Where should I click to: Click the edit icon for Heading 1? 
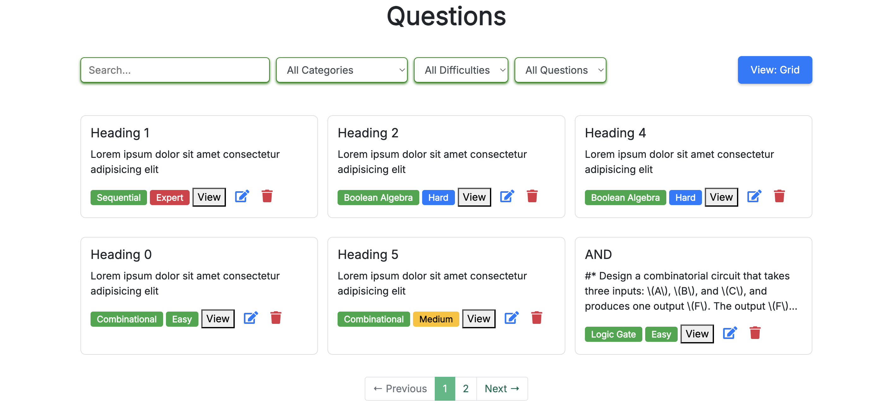pyautogui.click(x=242, y=196)
